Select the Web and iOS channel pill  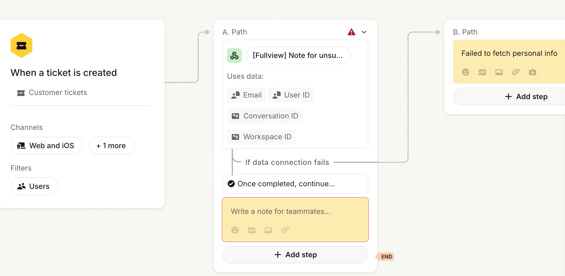pos(47,146)
